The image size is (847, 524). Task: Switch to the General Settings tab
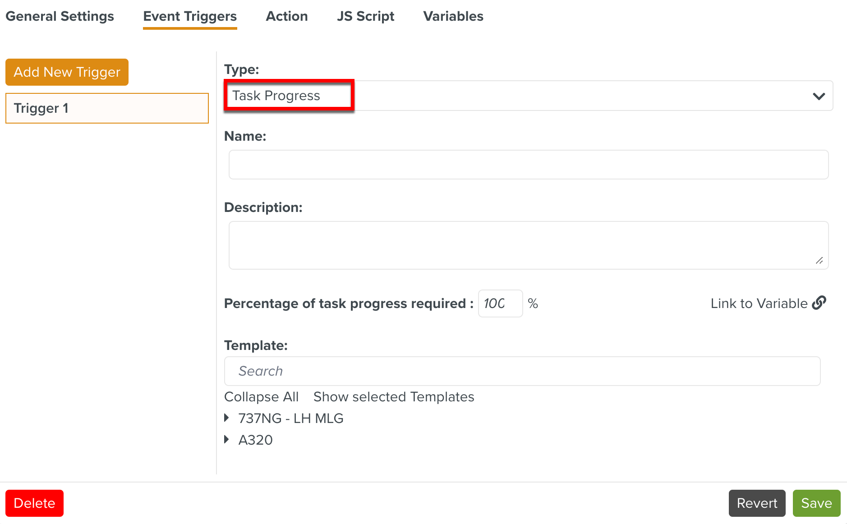click(60, 16)
